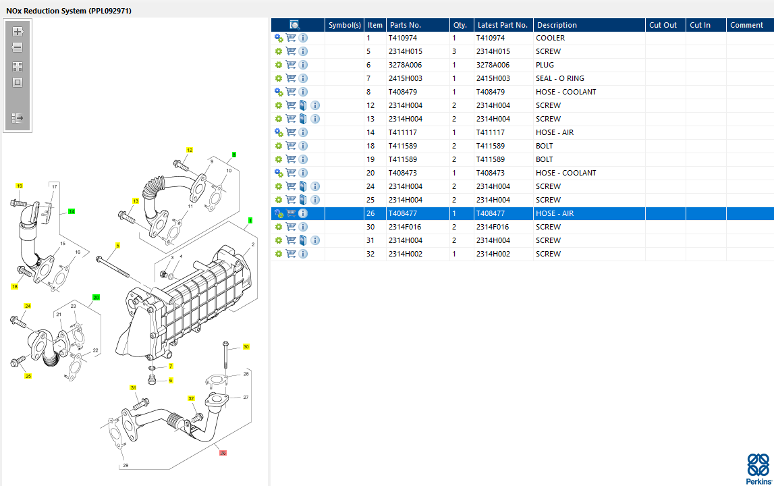Viewport: 774px width, 486px height.
Task: Click green callout 8 on the diagram
Action: pyautogui.click(x=234, y=155)
